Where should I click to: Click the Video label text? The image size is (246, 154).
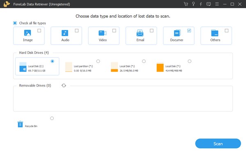click(x=103, y=40)
